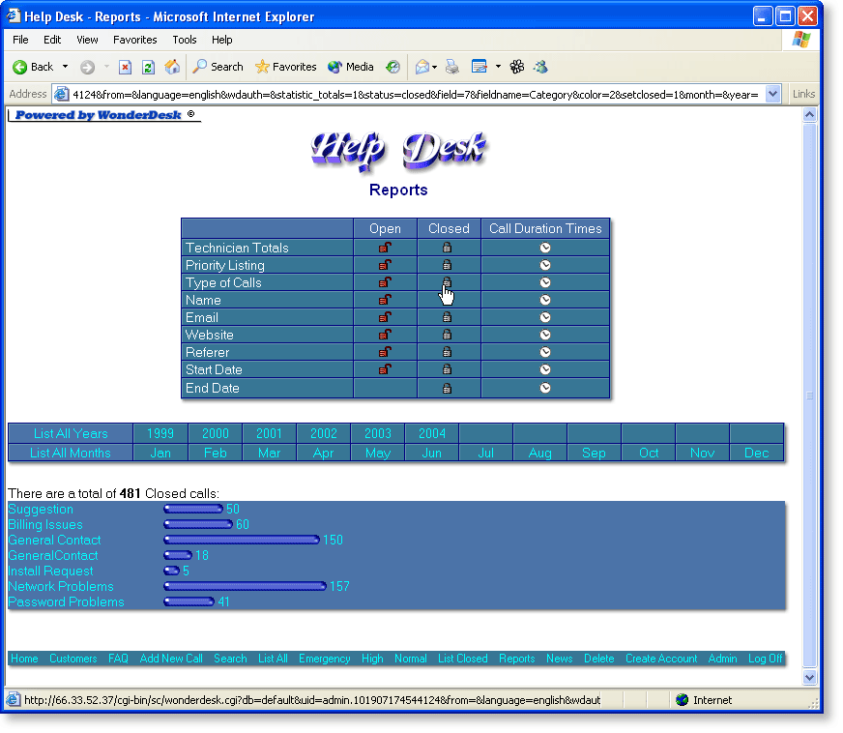Click Type of Calls closed lock icon
The height and width of the screenshot is (733, 843).
pyautogui.click(x=447, y=282)
